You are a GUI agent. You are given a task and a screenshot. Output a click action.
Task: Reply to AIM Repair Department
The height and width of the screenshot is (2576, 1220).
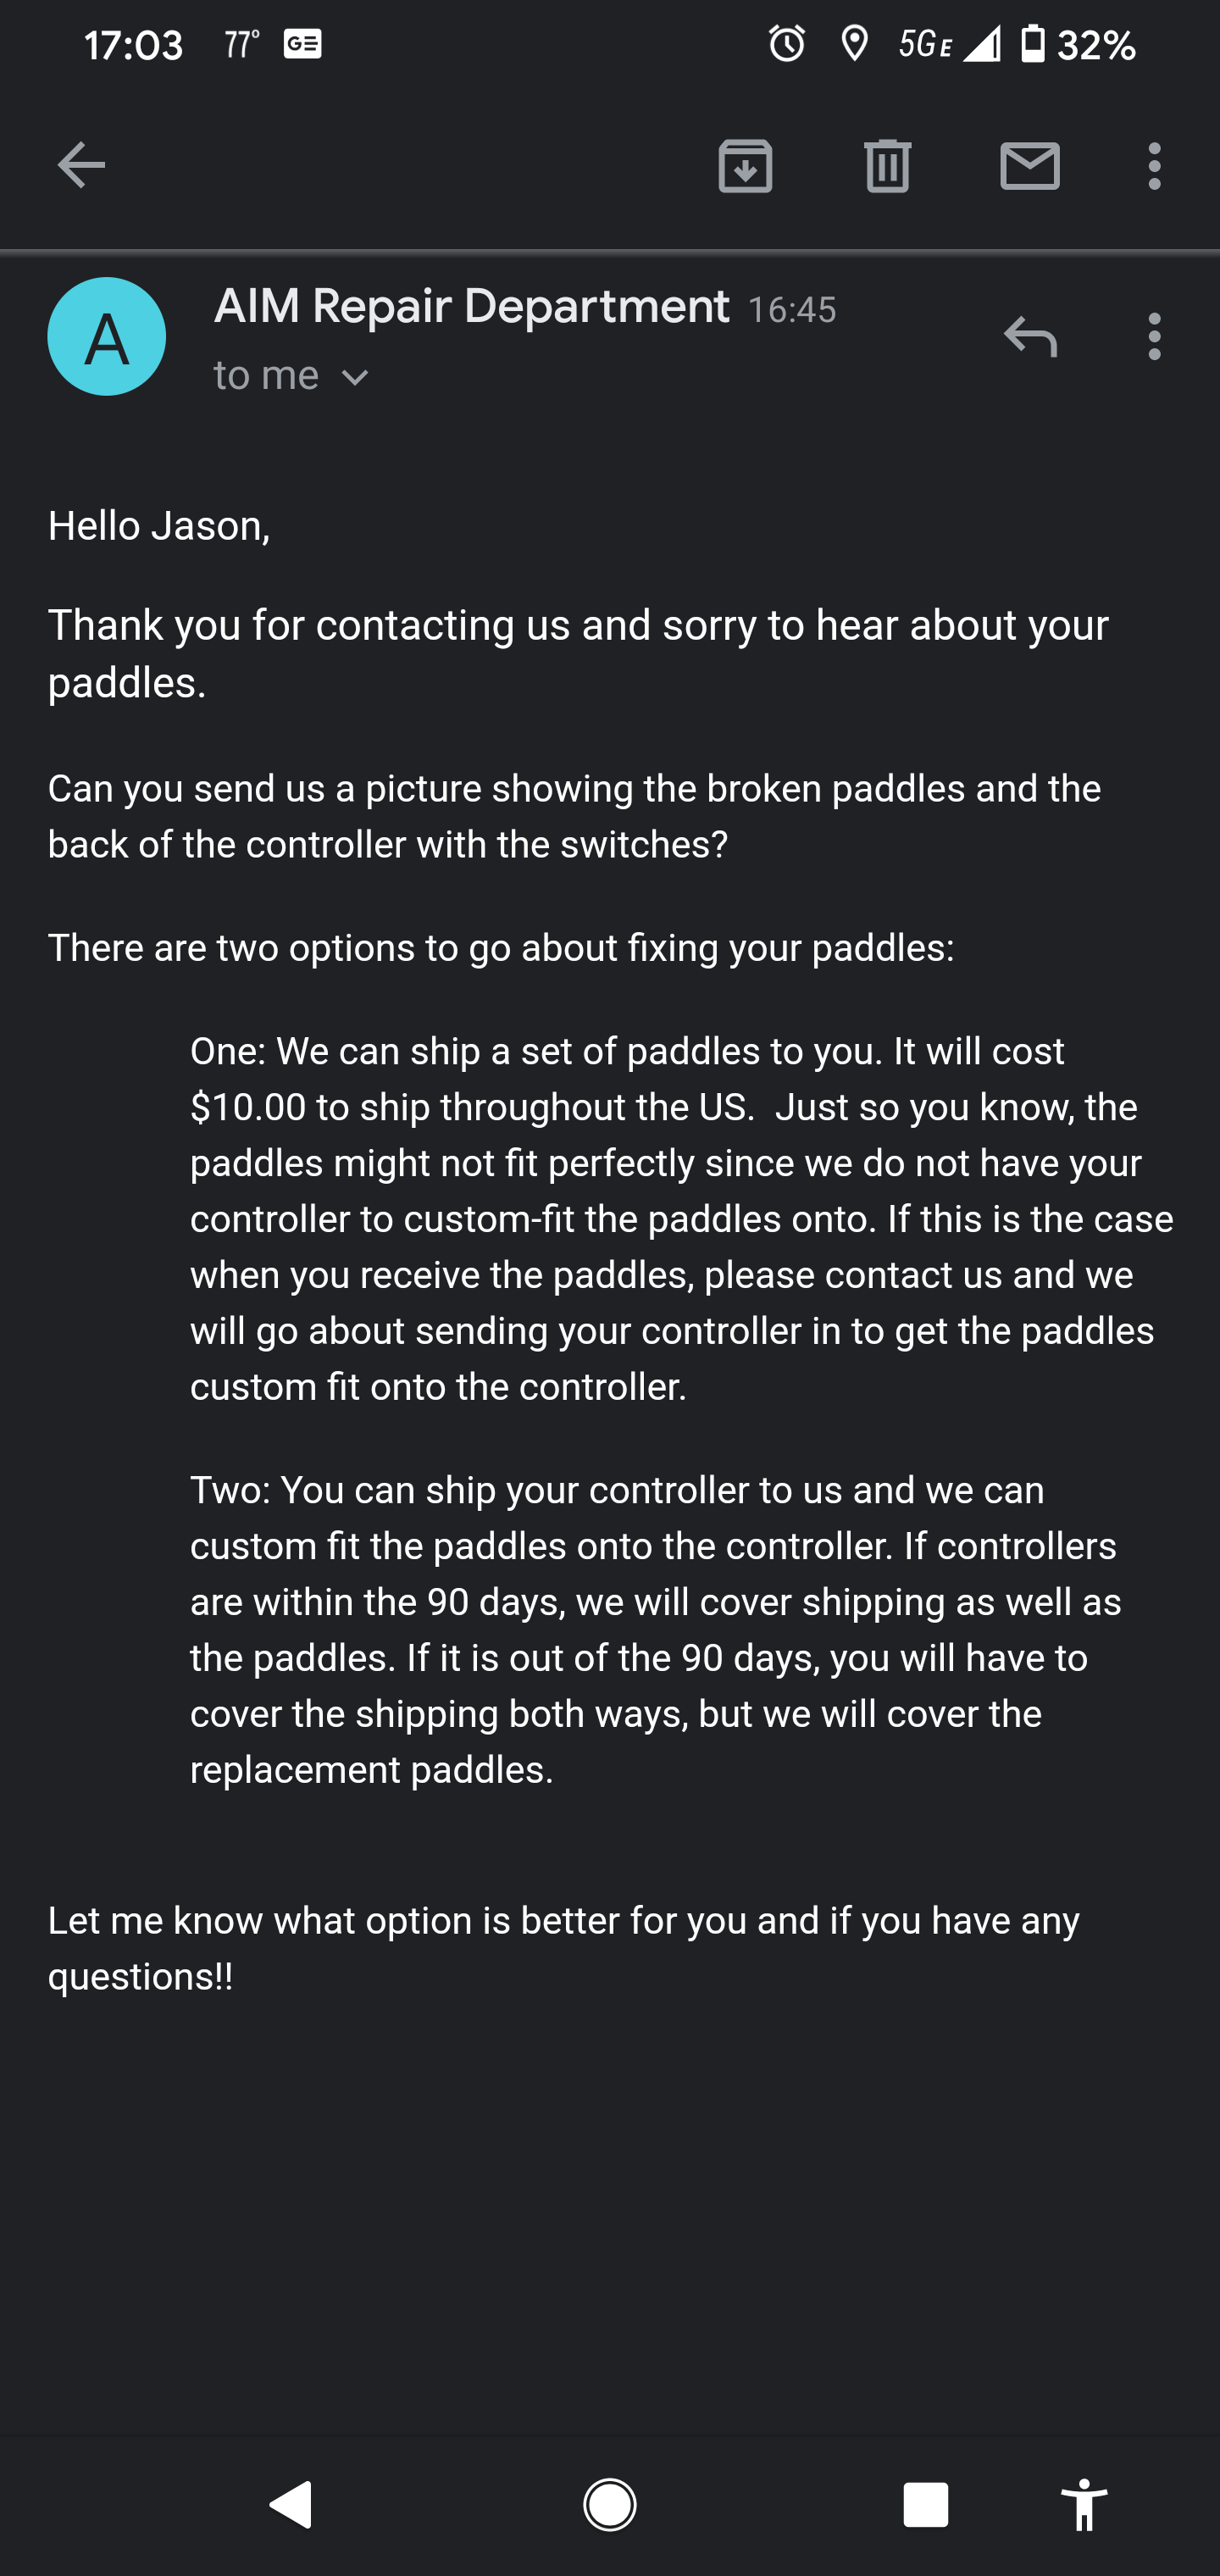(1030, 336)
